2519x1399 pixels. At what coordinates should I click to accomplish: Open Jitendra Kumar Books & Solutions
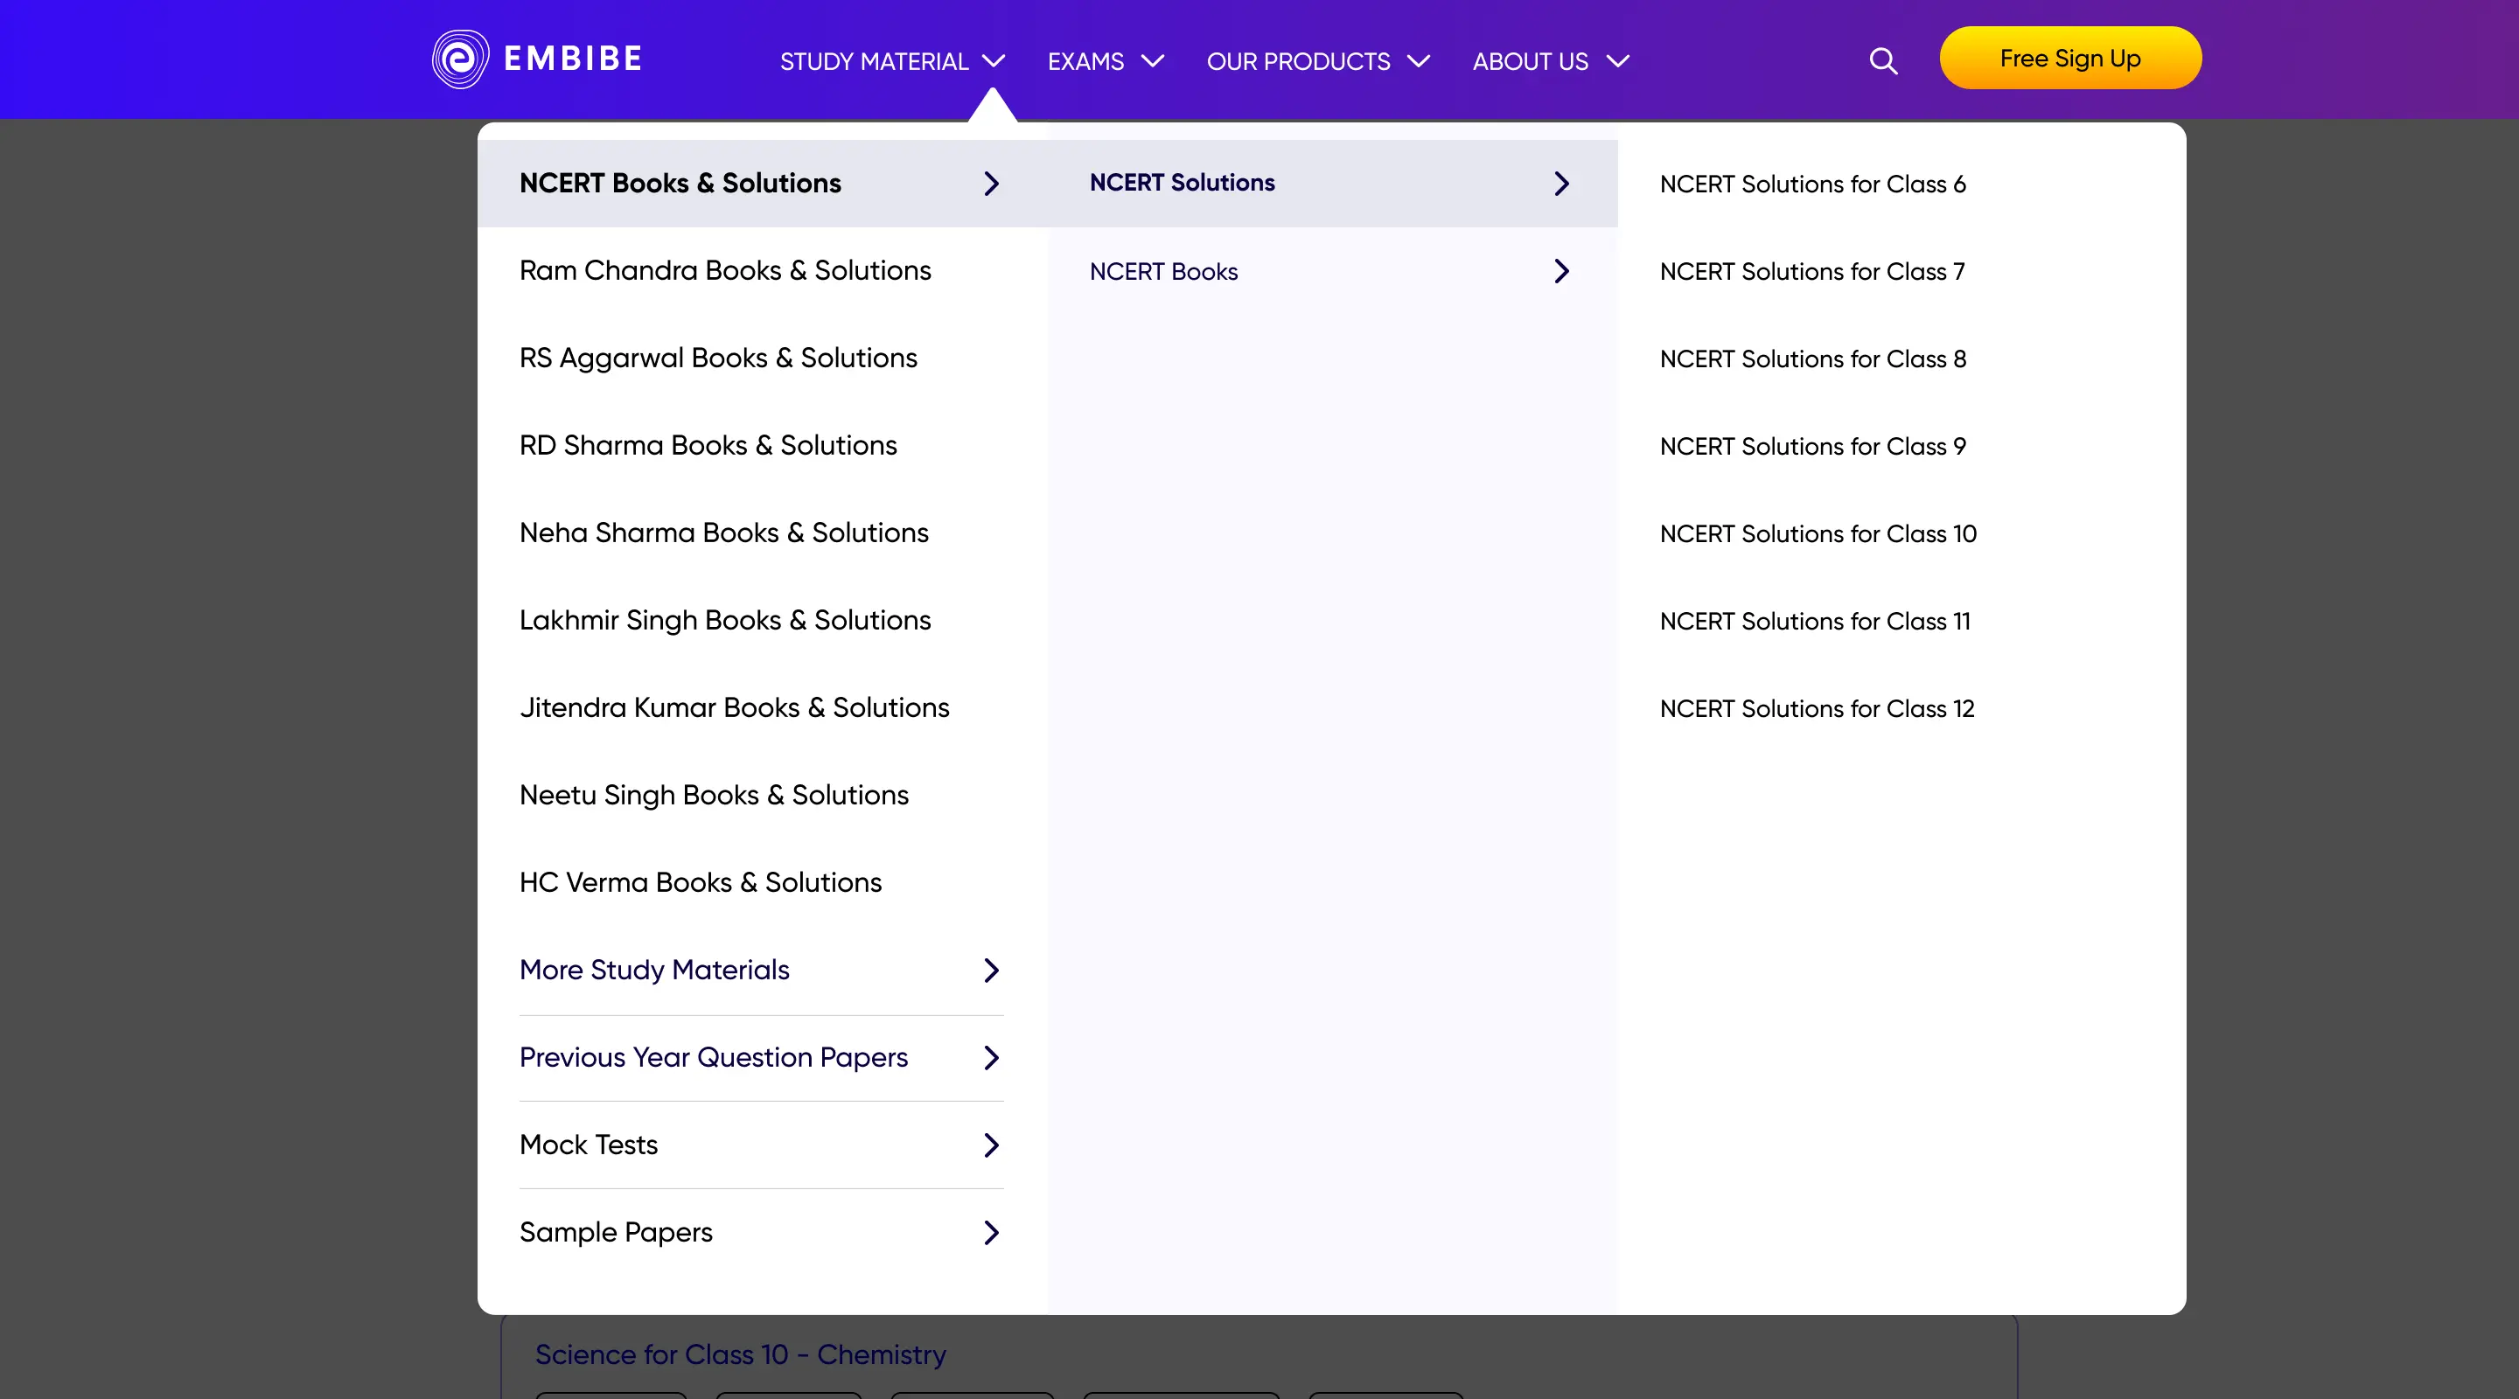(735, 708)
